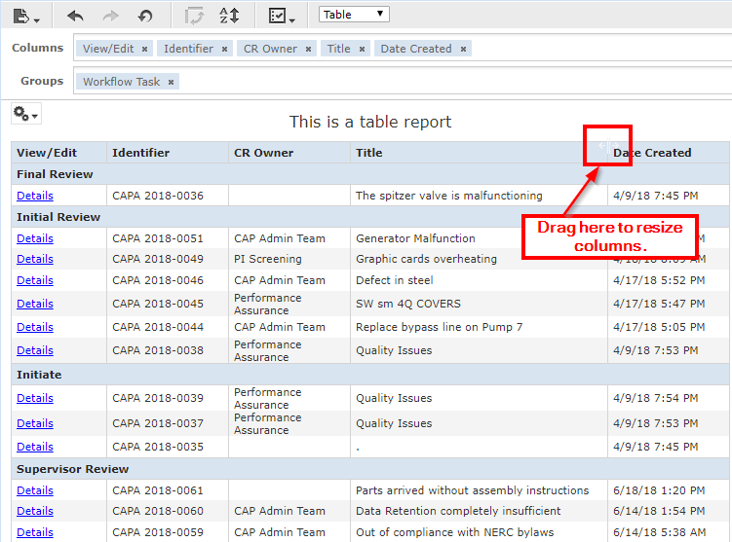Open Details link for CAPA 2018-0044
This screenshot has height=542, width=732.
[35, 327]
